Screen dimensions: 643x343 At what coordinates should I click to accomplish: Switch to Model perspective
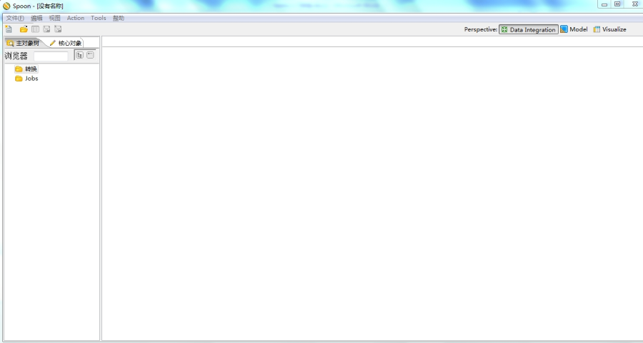coord(574,29)
